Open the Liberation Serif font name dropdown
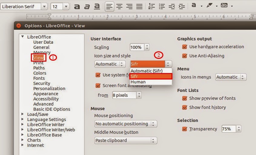The image size is (256, 155). point(44,7)
